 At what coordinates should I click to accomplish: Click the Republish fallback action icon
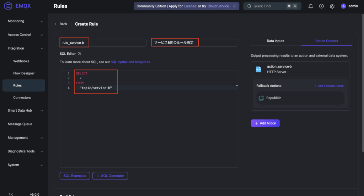261,98
